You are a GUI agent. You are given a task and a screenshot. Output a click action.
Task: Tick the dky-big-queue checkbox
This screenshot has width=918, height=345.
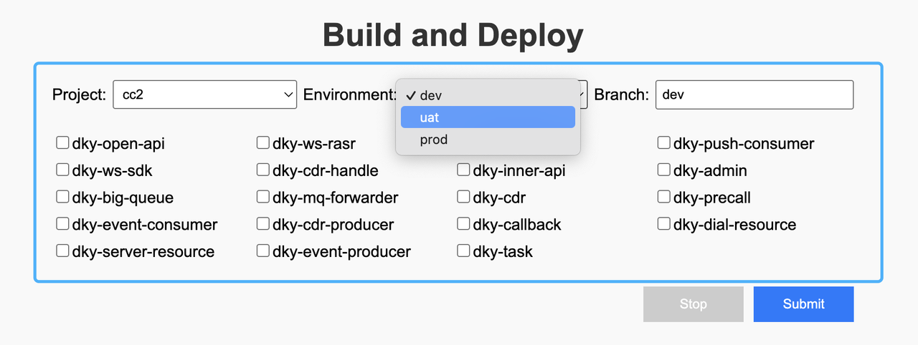coord(62,197)
